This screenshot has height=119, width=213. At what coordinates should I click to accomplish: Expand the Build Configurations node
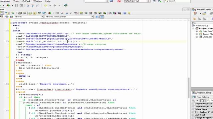[x=197, y=31]
